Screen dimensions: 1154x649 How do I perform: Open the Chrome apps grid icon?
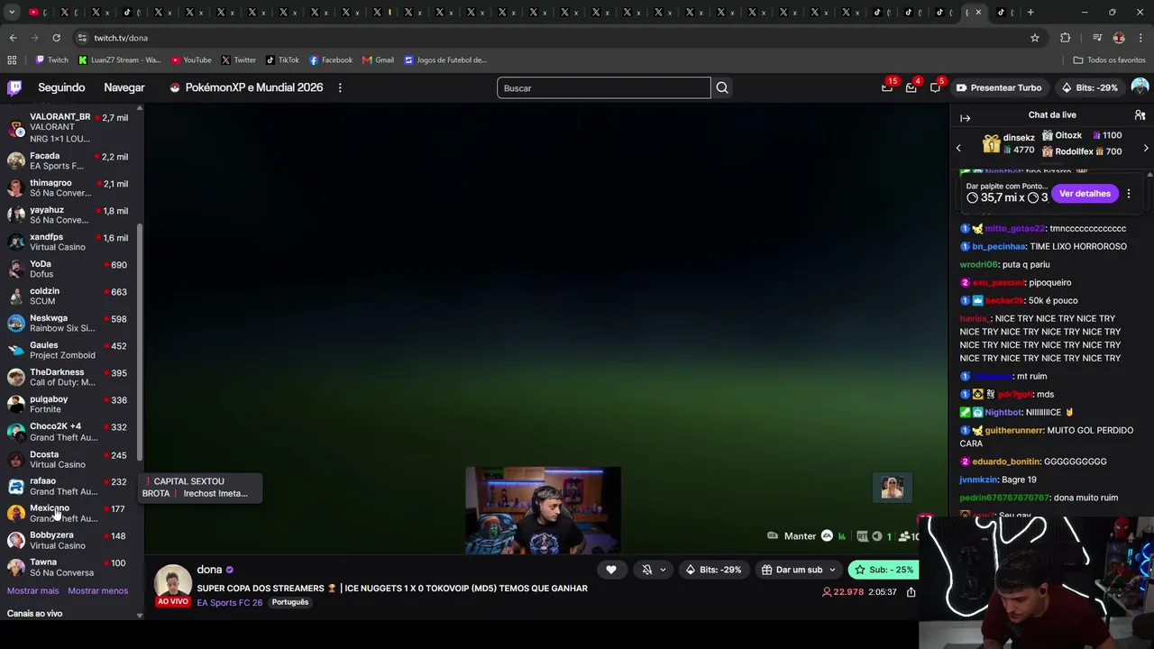12,60
